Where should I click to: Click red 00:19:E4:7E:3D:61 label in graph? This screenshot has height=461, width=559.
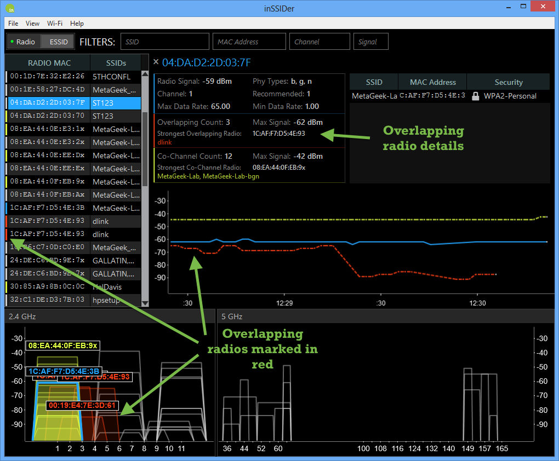(82, 405)
